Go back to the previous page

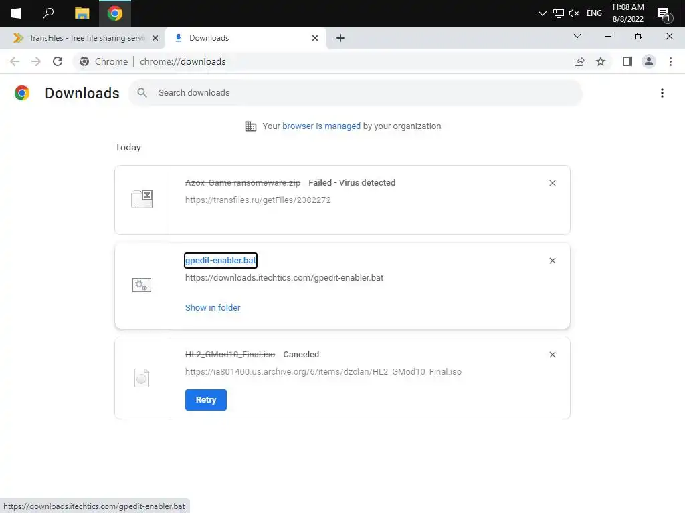[15, 61]
